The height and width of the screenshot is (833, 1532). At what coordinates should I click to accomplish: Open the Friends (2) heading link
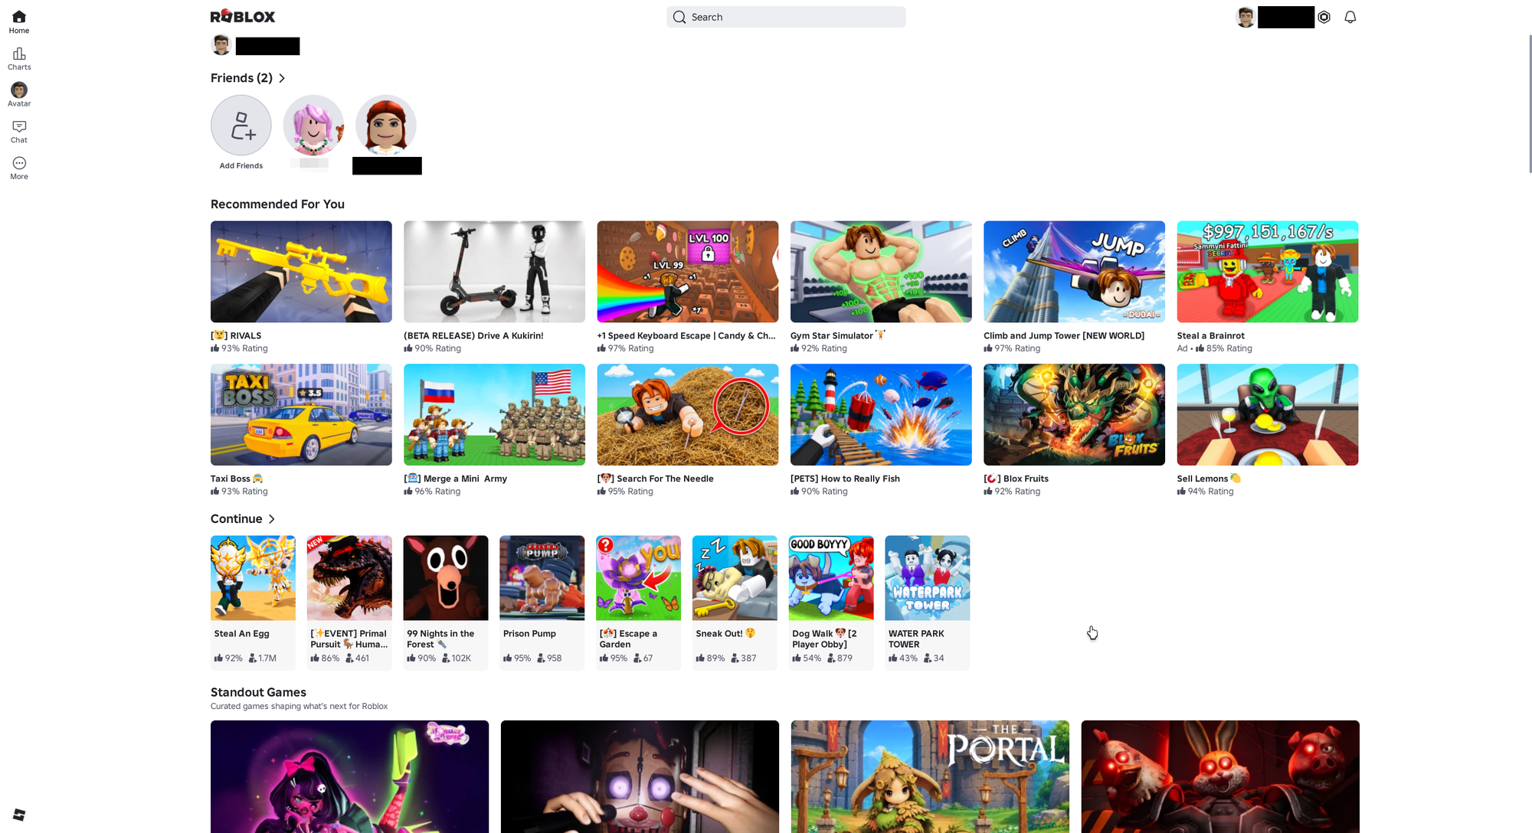[x=241, y=78]
